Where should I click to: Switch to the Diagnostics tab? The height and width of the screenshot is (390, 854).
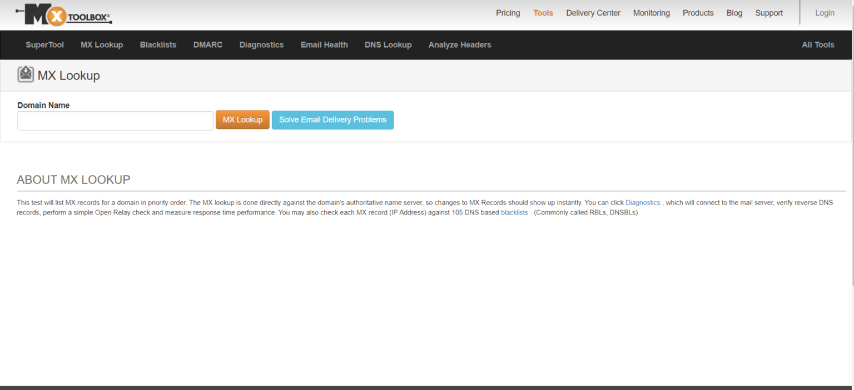point(261,44)
